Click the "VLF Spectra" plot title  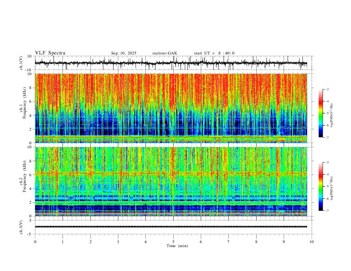[50, 53]
